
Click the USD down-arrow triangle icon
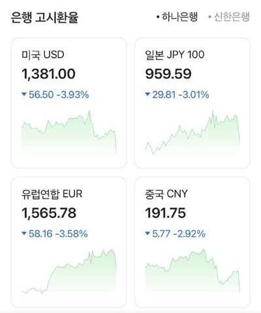click(x=24, y=95)
